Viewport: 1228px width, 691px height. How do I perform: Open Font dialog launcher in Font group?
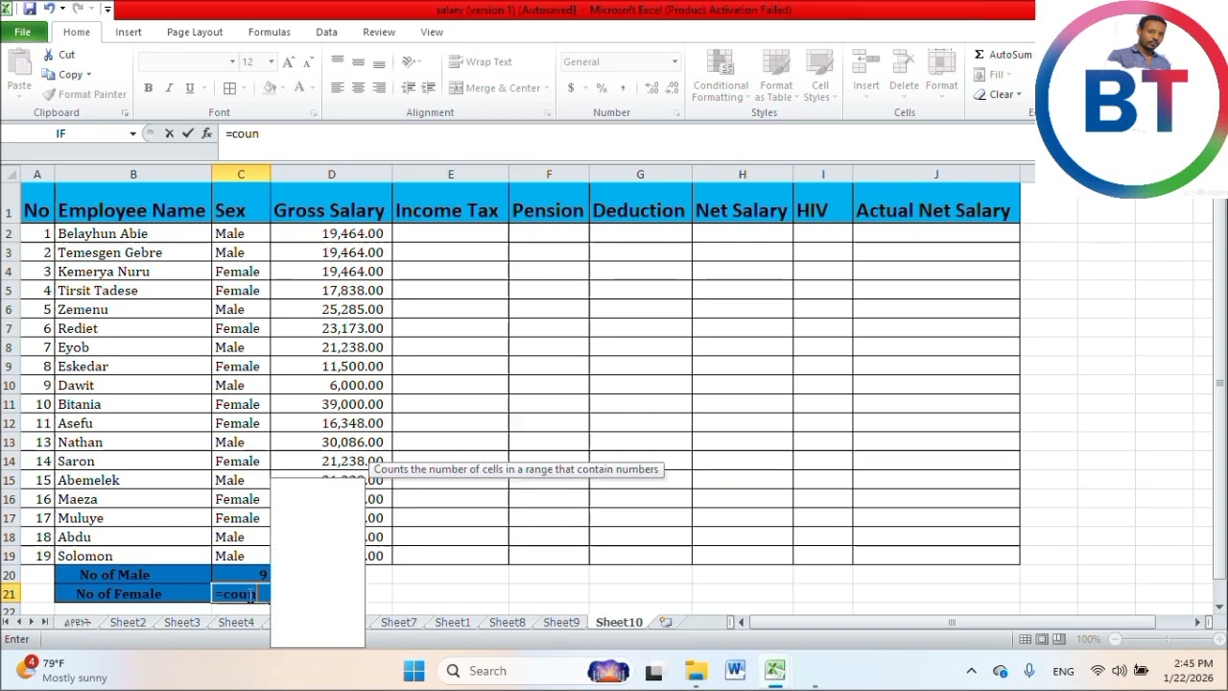pyautogui.click(x=314, y=113)
